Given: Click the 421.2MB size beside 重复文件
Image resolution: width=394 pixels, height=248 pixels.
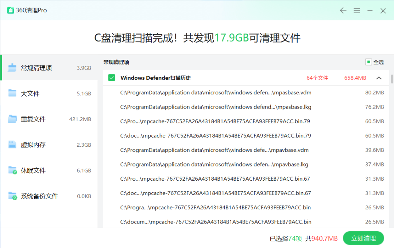Looking at the screenshot, I should 80,119.
